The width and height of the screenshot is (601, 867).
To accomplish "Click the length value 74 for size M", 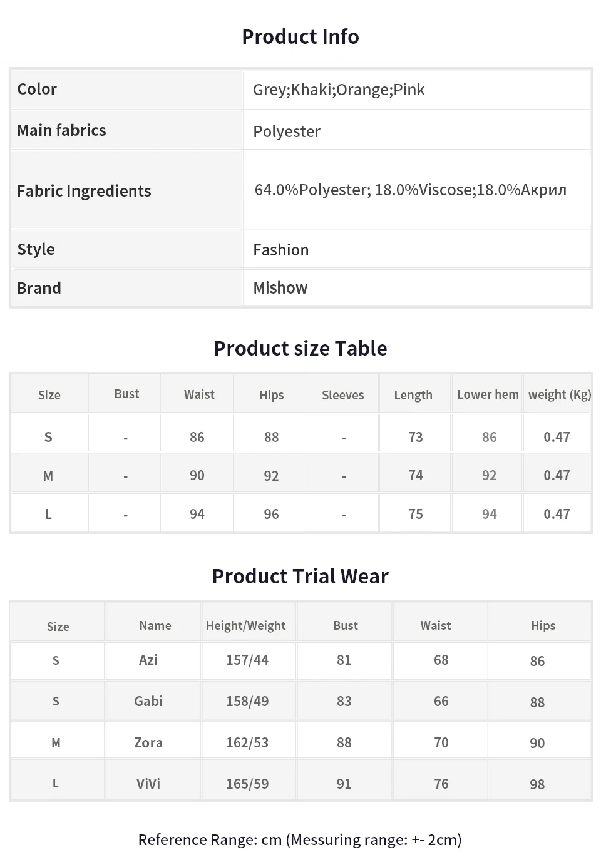I will pyautogui.click(x=416, y=475).
